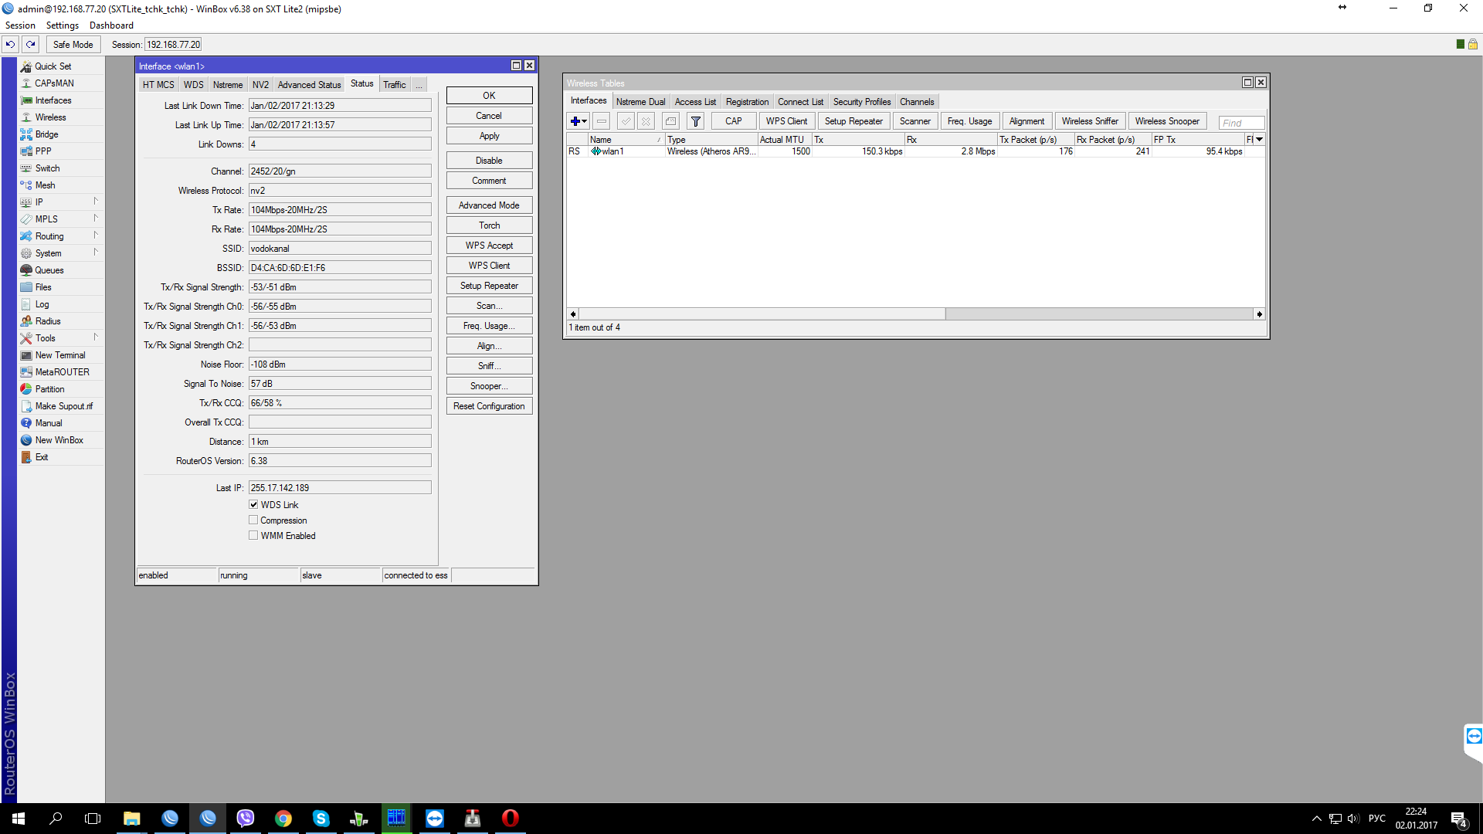The width and height of the screenshot is (1483, 834).
Task: Click the Torch button
Action: click(x=489, y=225)
